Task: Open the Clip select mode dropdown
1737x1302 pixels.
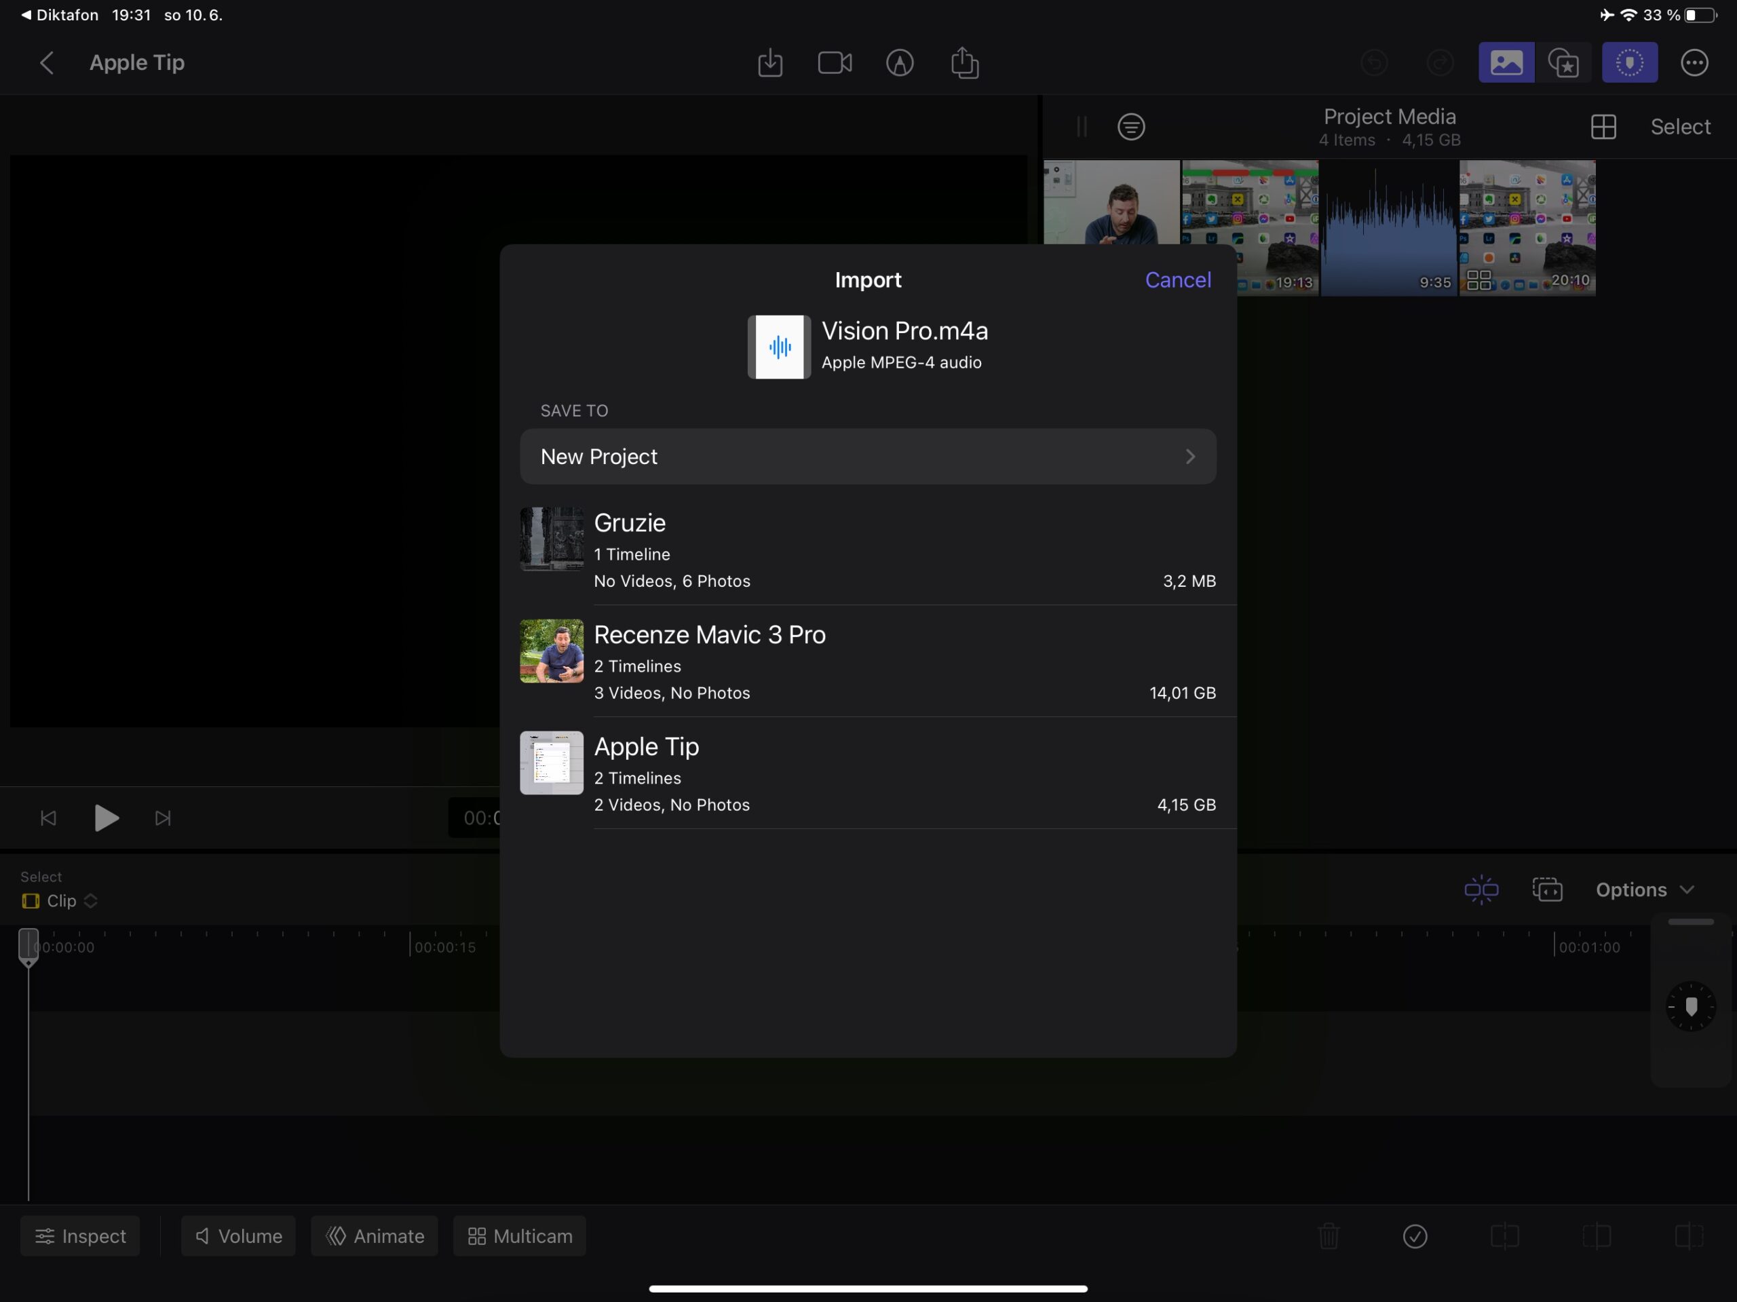Action: click(x=60, y=901)
